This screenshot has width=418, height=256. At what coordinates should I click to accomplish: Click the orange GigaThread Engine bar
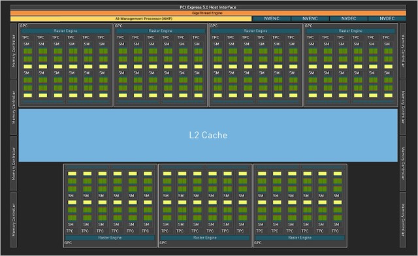click(x=208, y=13)
